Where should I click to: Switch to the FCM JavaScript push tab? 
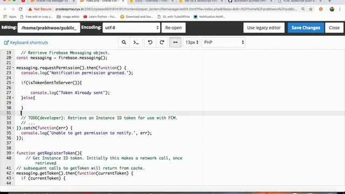300,1
